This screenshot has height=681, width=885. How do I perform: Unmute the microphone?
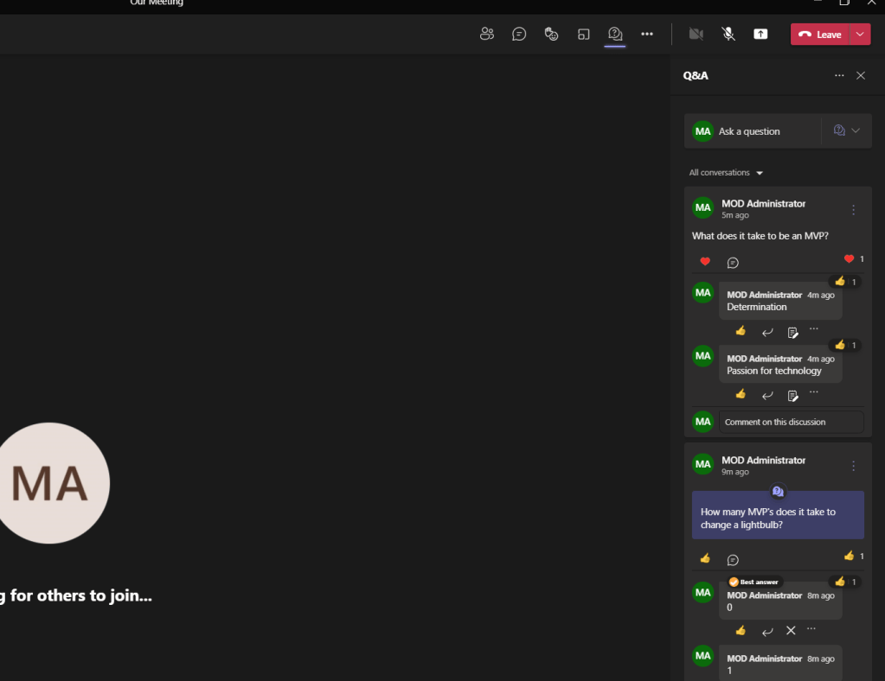[x=728, y=34]
